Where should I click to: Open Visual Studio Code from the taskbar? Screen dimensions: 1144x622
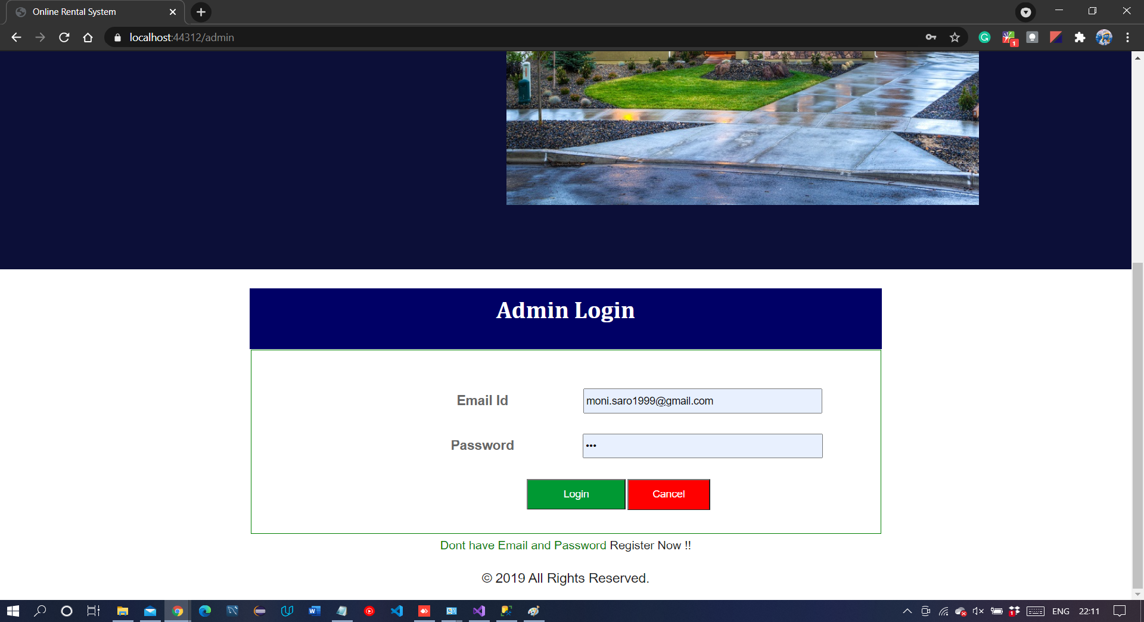[x=397, y=611]
